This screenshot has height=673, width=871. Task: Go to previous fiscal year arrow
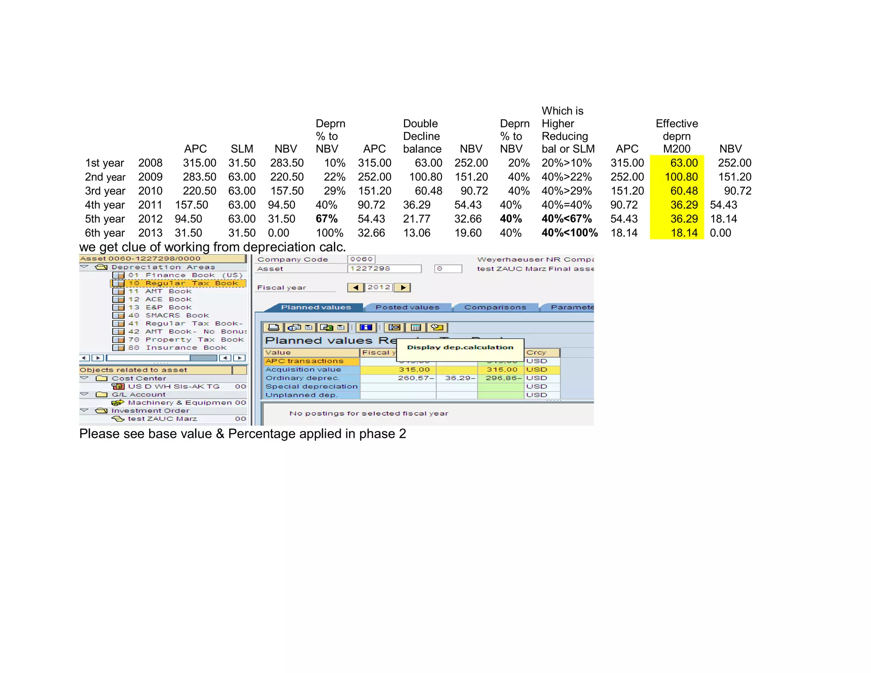[x=356, y=288]
